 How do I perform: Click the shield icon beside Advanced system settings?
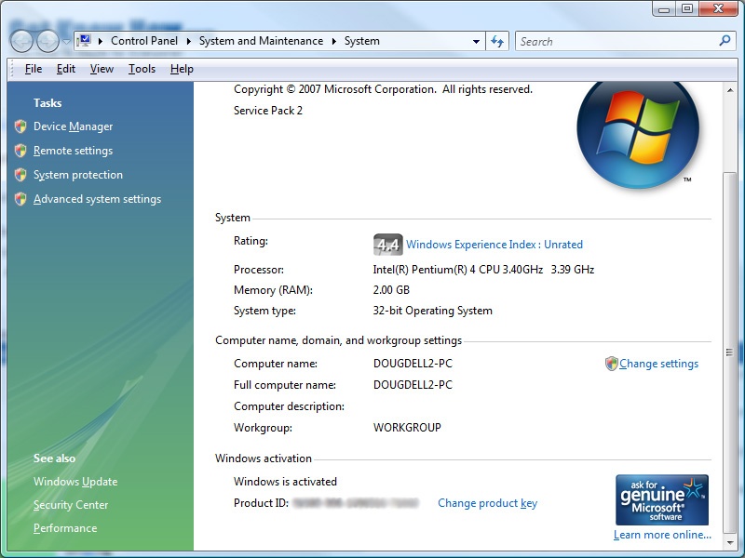click(20, 199)
